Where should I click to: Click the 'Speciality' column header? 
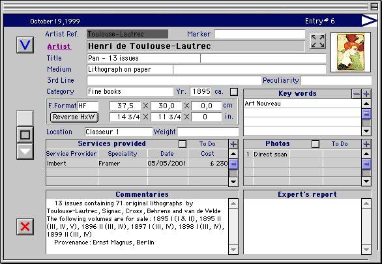pos(123,154)
